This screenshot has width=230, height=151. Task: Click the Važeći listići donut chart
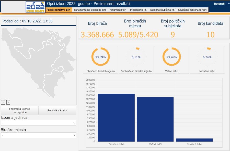[x=171, y=57]
